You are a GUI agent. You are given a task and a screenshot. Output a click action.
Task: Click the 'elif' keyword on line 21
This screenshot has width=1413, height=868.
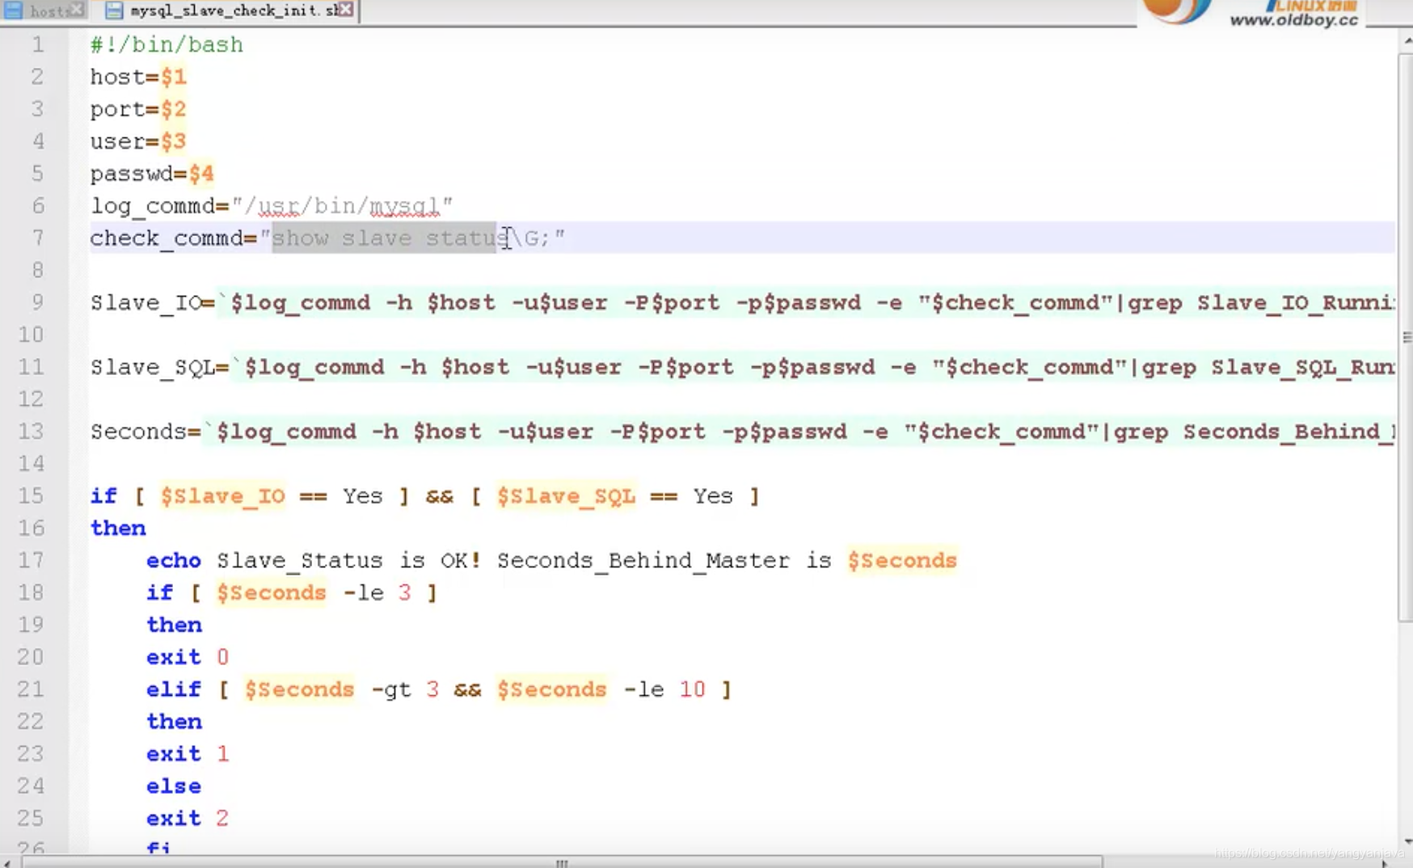click(x=173, y=689)
